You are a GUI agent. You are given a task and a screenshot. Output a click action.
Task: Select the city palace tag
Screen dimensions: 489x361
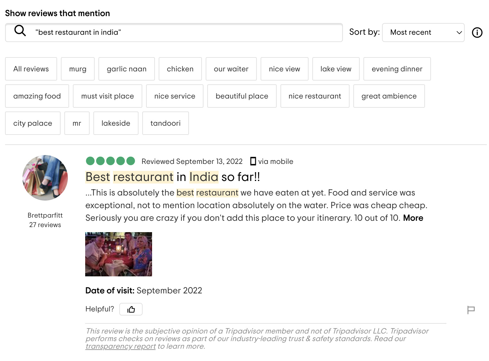(x=32, y=123)
